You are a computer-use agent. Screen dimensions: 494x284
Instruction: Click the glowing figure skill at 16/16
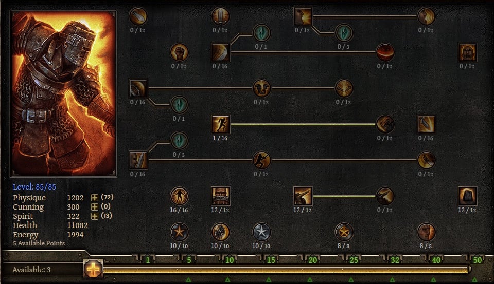[x=179, y=196]
